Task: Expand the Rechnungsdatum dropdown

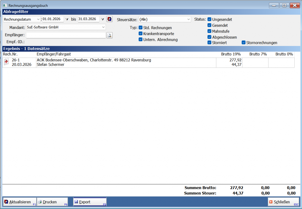Action: [x=38, y=19]
